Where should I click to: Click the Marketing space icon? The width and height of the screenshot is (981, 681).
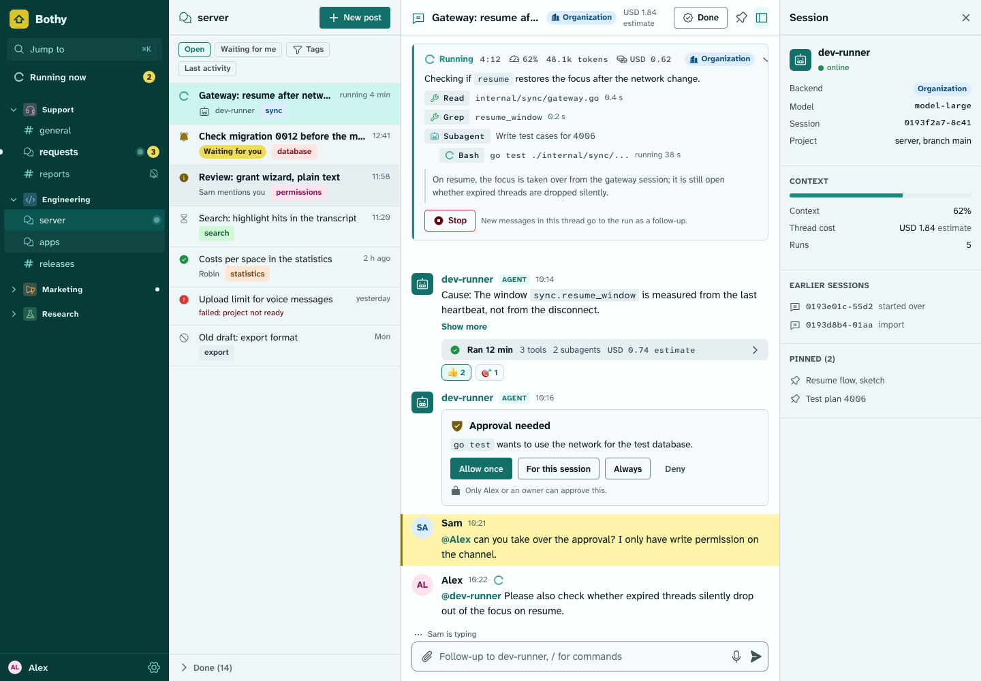coord(30,289)
